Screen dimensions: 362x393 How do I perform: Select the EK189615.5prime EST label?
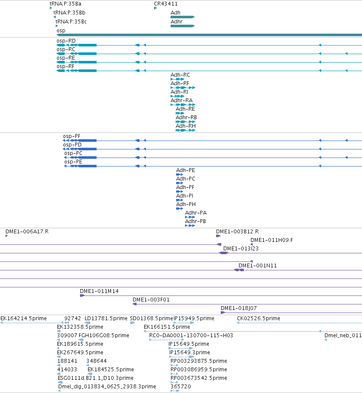coord(80,344)
